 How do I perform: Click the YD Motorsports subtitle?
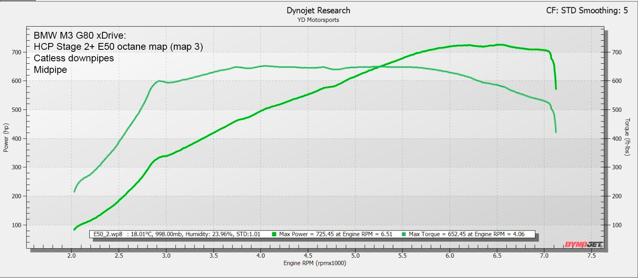(x=318, y=20)
